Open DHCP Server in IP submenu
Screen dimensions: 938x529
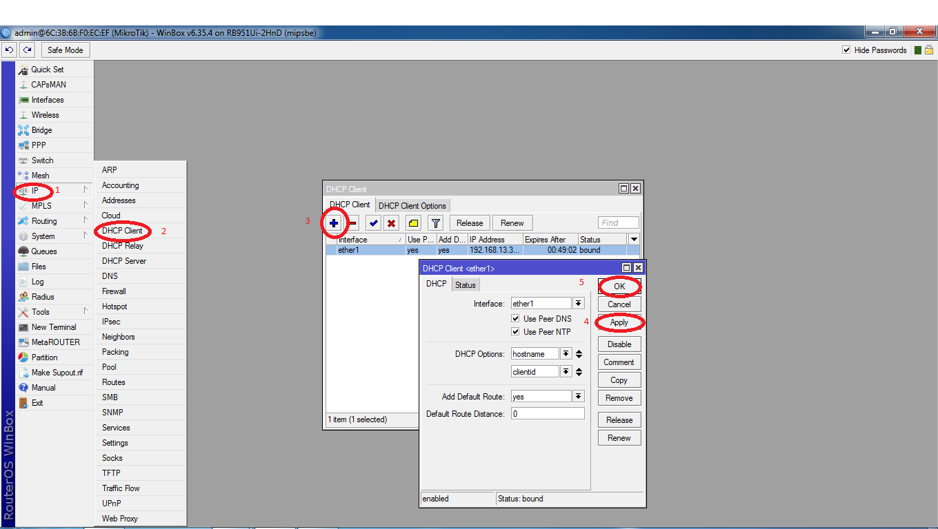[x=124, y=261]
